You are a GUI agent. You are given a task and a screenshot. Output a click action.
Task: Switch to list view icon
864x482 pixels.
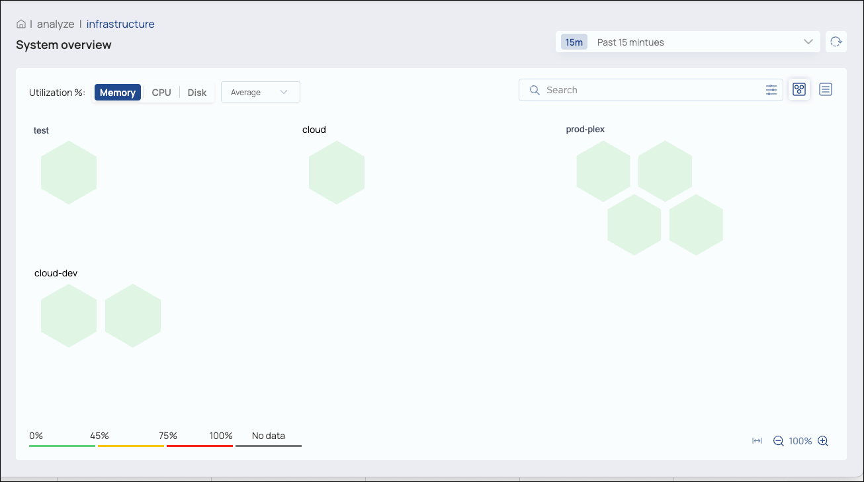click(825, 89)
